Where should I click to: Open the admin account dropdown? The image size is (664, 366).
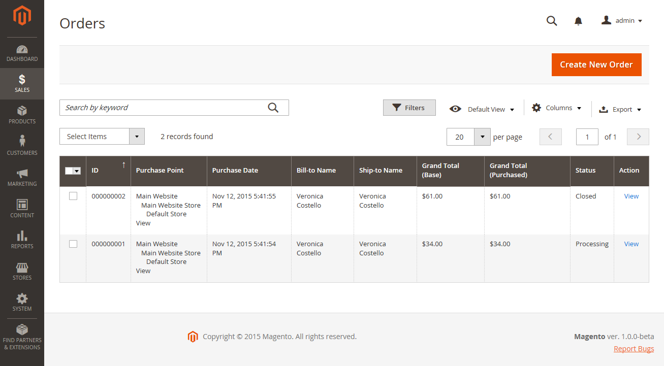[x=622, y=21]
